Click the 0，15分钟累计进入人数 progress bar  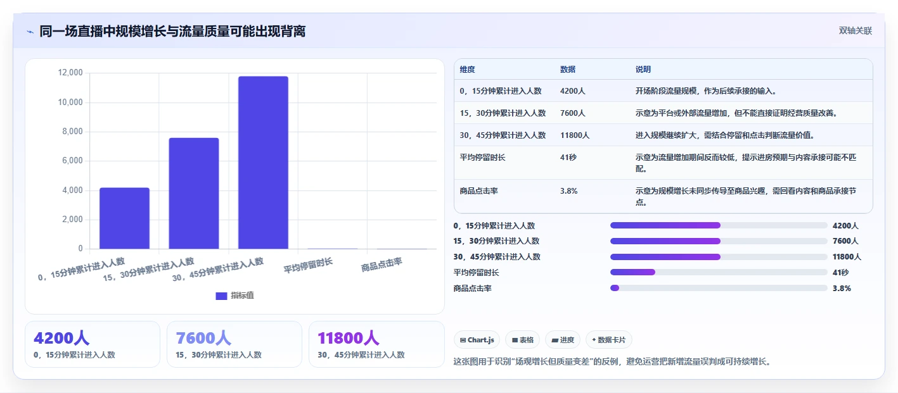click(719, 225)
